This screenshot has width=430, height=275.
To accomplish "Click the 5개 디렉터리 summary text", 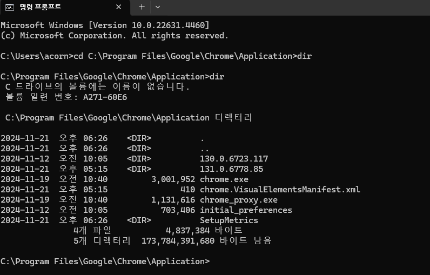I will pyautogui.click(x=102, y=241).
